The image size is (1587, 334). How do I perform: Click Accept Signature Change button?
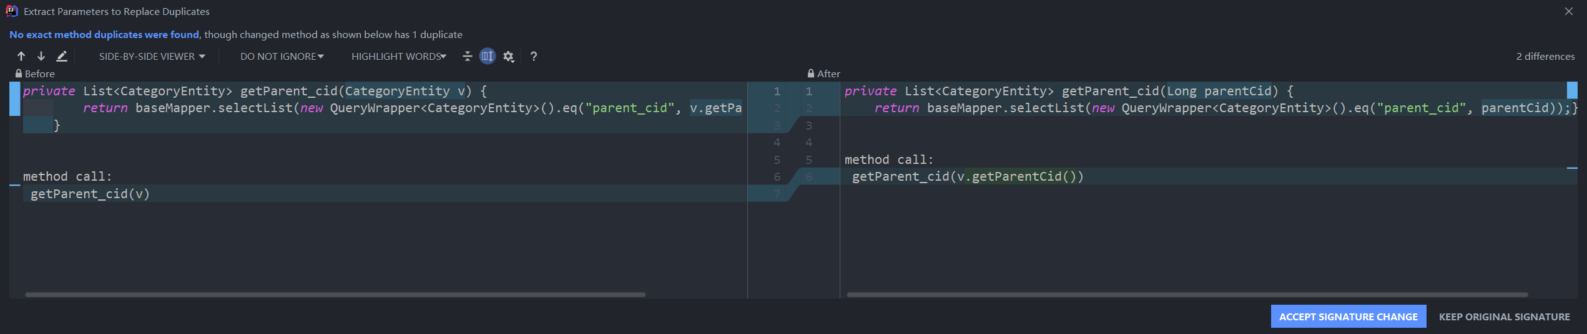click(1349, 317)
